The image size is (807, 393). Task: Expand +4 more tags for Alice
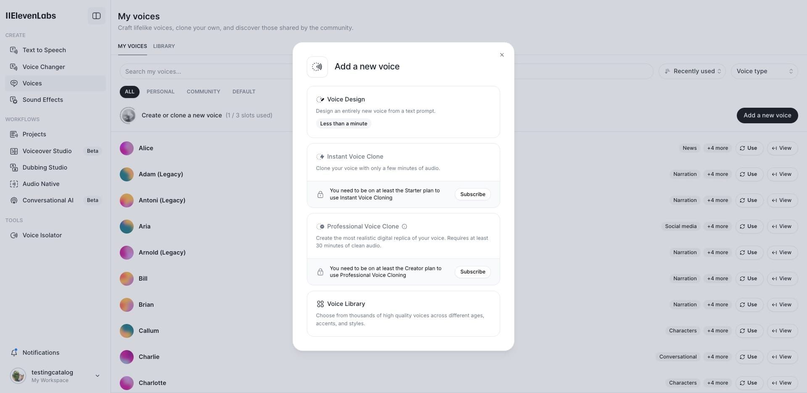(717, 148)
